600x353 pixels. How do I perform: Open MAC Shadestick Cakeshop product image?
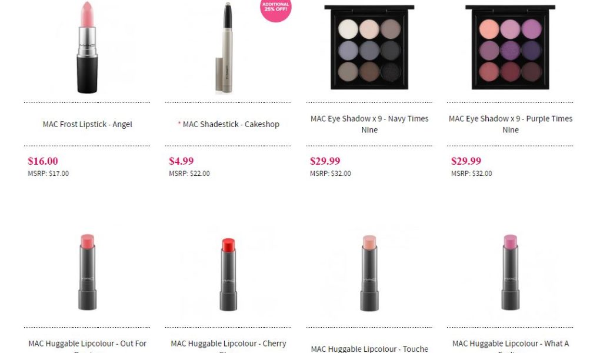click(227, 48)
